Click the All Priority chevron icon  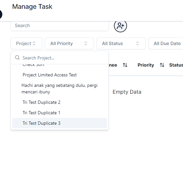[86, 43]
